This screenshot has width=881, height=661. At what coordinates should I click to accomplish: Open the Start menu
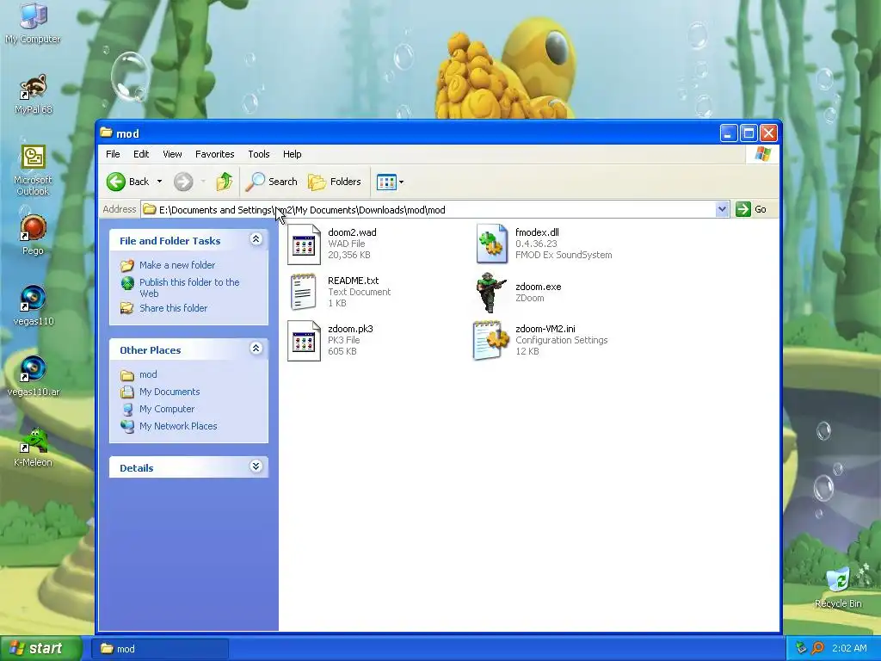pyautogui.click(x=40, y=648)
